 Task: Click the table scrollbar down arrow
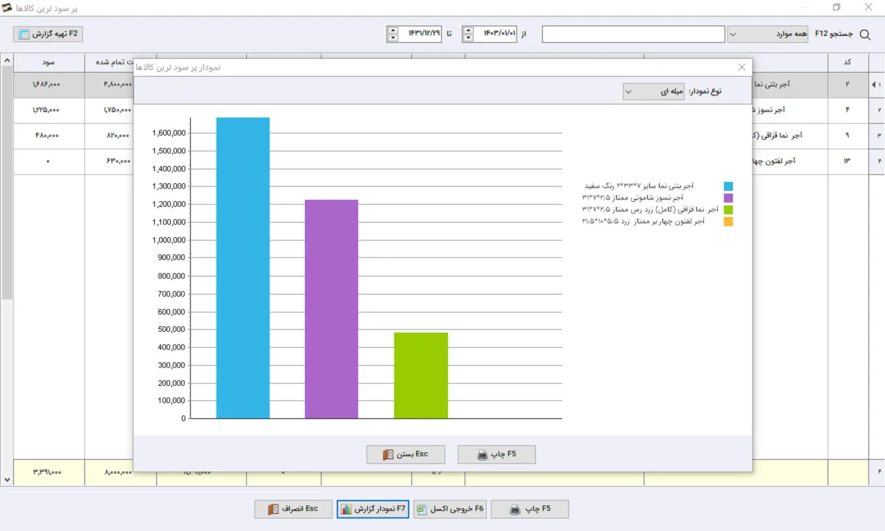click(7, 479)
